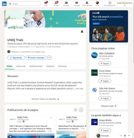Open the Grupo Bimbo name link

[x=105, y=120]
